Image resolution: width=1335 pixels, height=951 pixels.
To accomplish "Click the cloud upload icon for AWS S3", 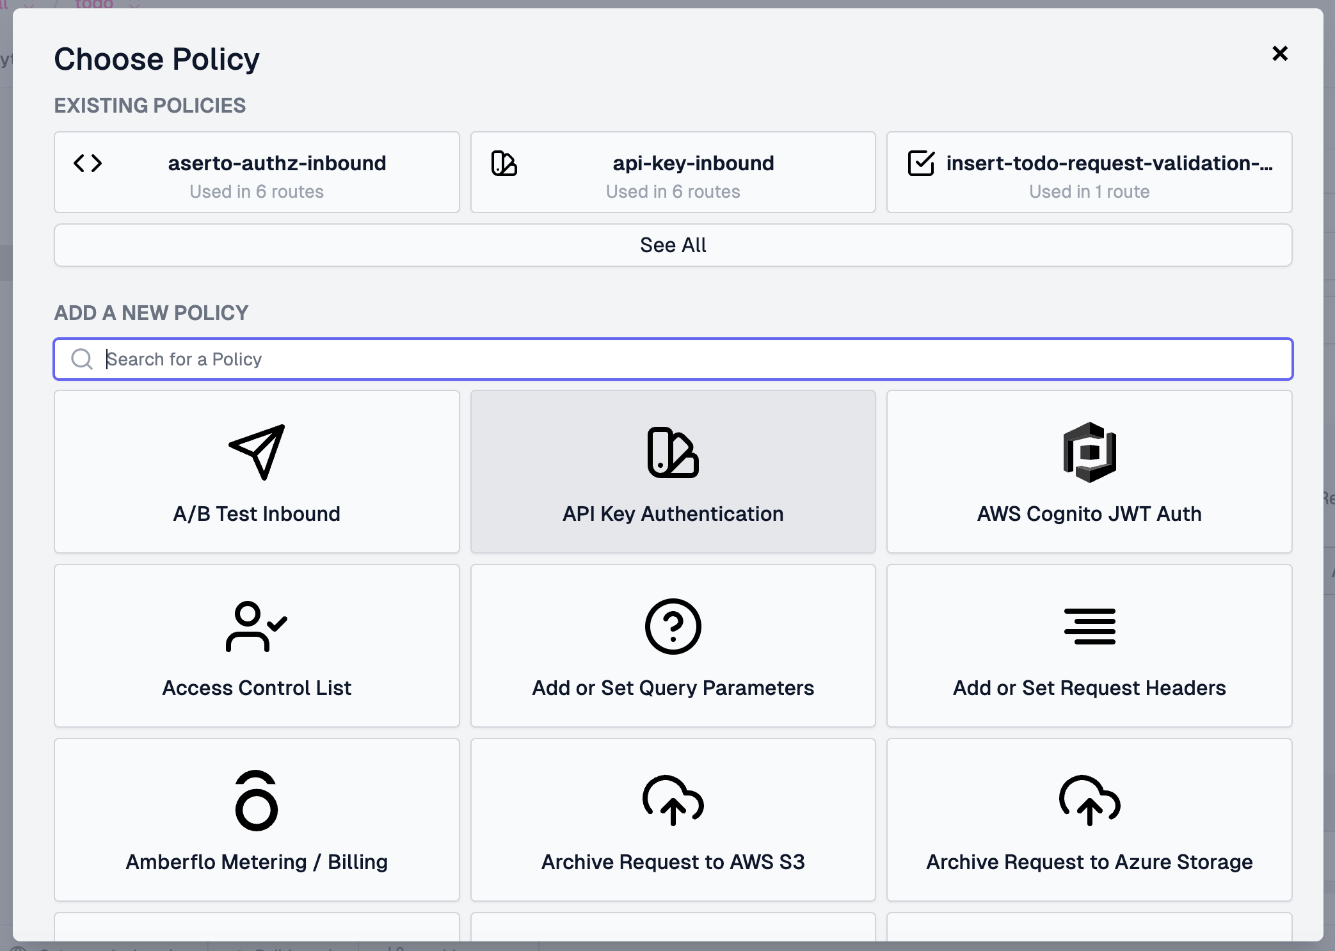I will point(673,800).
